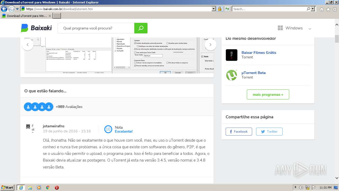339x191 pixels.
Task: Click the Qual programa você procura search field
Action: 96,28
